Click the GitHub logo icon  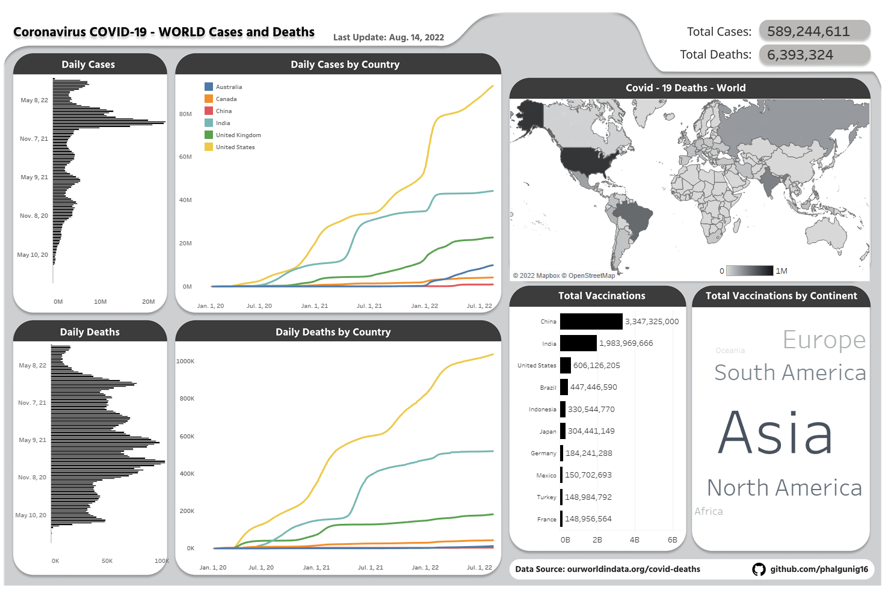[759, 569]
